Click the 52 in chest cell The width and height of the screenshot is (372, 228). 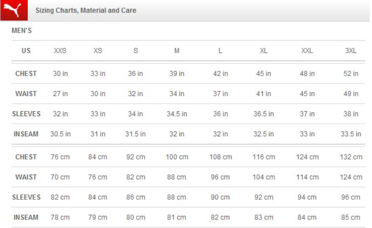tap(351, 74)
